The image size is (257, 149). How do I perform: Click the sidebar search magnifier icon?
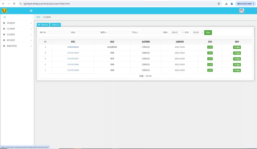click(5, 17)
